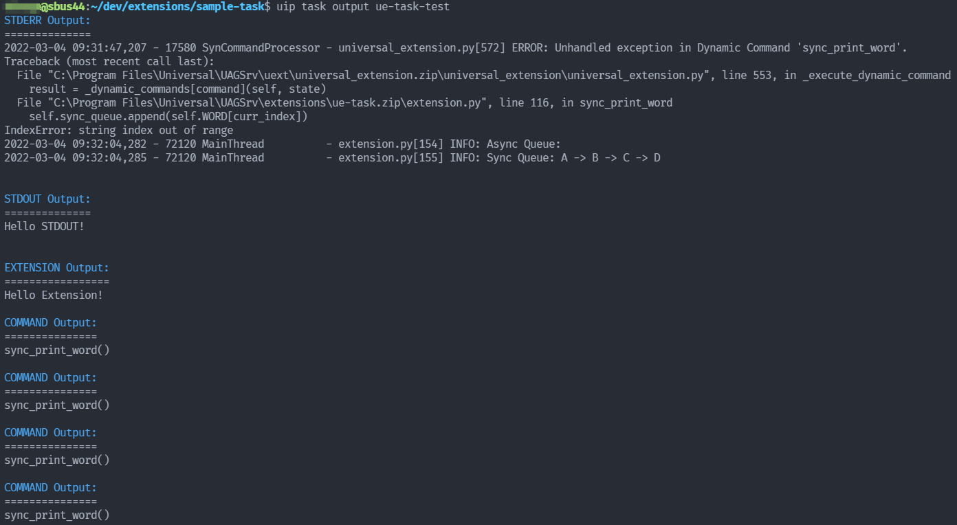Viewport: 957px width, 525px height.
Task: Click the "Traceback (most recent call last)" line
Action: pos(109,61)
